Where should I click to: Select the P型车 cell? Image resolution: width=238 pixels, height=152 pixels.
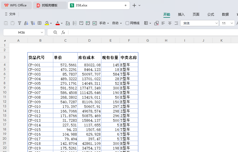click(129, 79)
